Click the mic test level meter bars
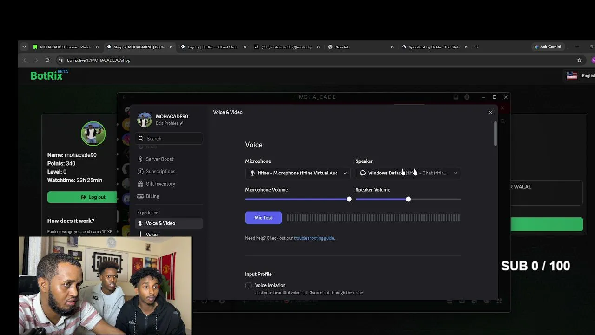Viewport: 595px width, 335px height. (373, 218)
